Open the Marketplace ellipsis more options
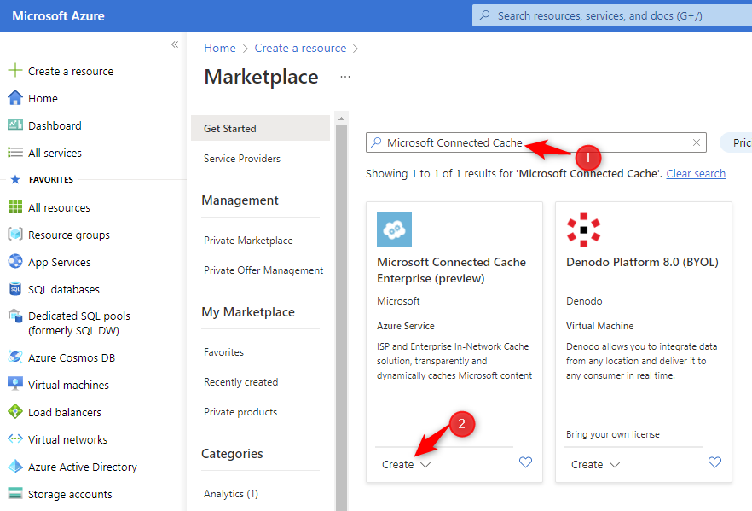This screenshot has width=752, height=511. click(x=345, y=77)
